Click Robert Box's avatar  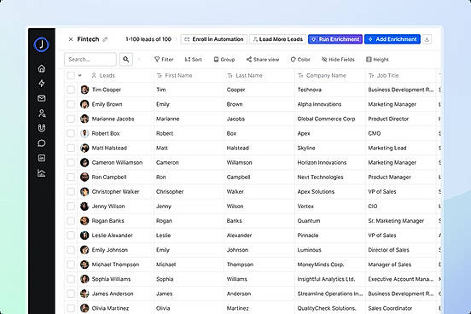pyautogui.click(x=84, y=133)
